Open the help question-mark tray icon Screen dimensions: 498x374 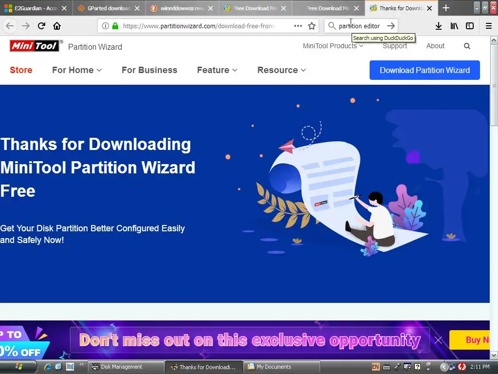418,367
